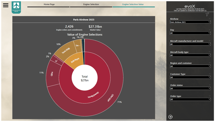Image resolution: width=215 pixels, height=122 pixels.
Task: Select the Trent XWB outer segment
Action: (x=66, y=51)
